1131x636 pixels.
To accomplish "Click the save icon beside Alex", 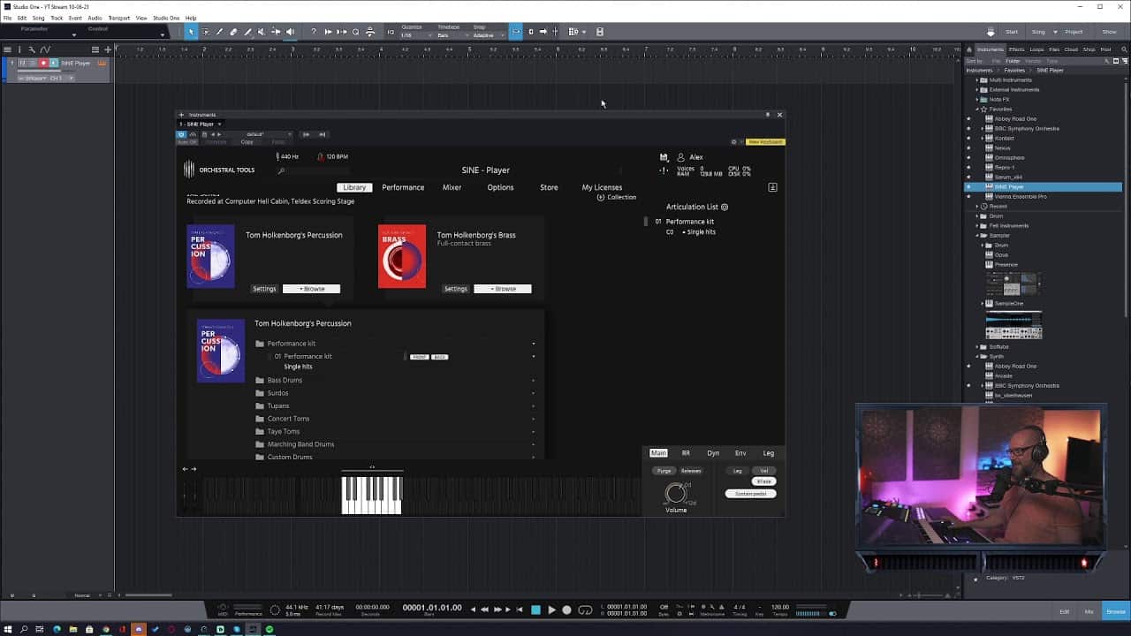I will click(664, 157).
